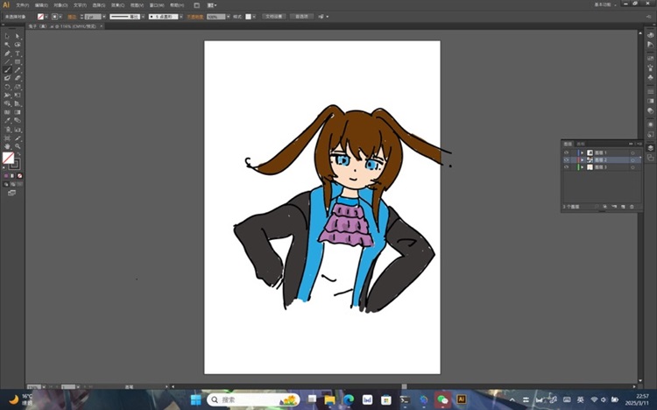Expand 图层 3 contents in the Layers panel
Viewport: 657px width, 410px height.
click(x=581, y=166)
